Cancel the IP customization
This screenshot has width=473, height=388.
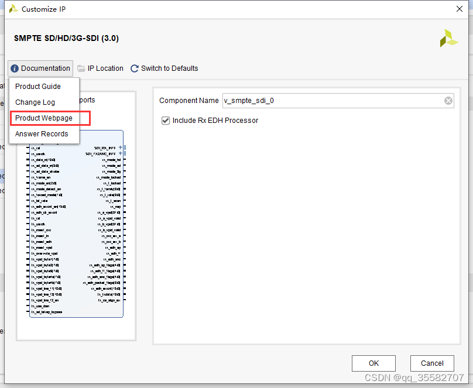tap(431, 363)
